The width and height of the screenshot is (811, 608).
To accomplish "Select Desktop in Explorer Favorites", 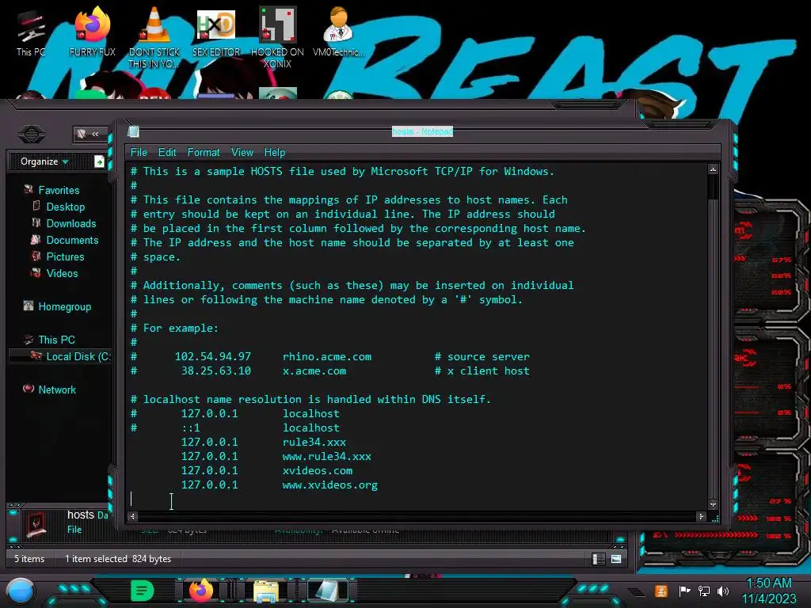I will pyautogui.click(x=65, y=207).
